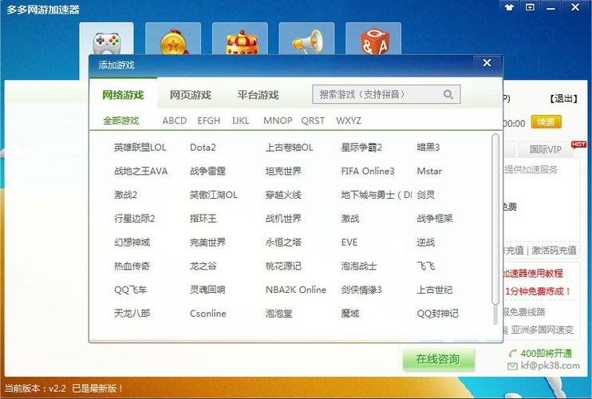Select game 笑傲江湖OL

pyautogui.click(x=213, y=196)
